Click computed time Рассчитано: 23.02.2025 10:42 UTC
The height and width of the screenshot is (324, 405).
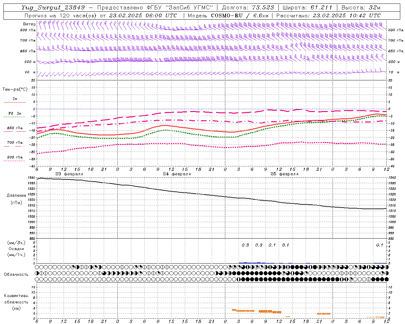328,16
